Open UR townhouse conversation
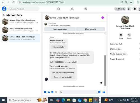The width and height of the screenshot is (140, 103). [20, 30]
